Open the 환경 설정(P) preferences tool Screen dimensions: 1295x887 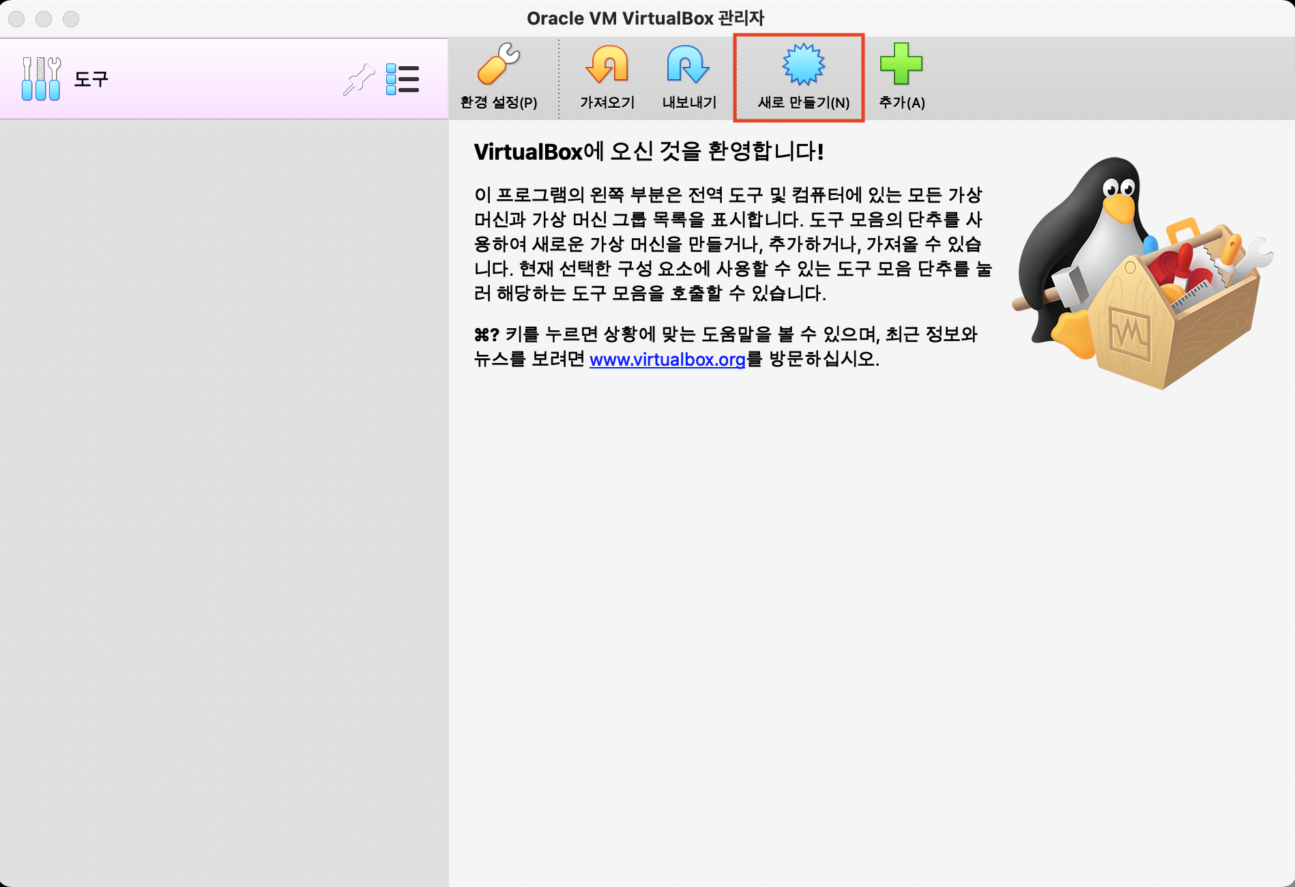pyautogui.click(x=498, y=77)
